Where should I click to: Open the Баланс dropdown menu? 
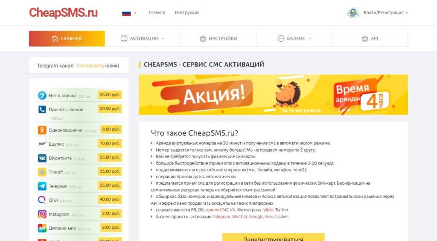(x=294, y=38)
